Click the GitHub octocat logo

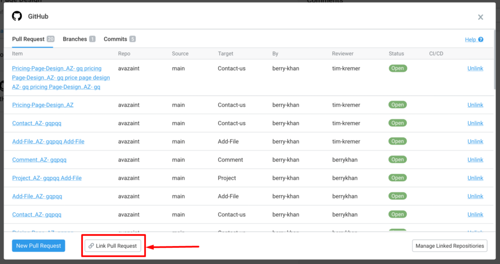click(17, 16)
